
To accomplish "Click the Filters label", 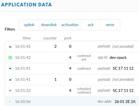I will click(x=10, y=29).
